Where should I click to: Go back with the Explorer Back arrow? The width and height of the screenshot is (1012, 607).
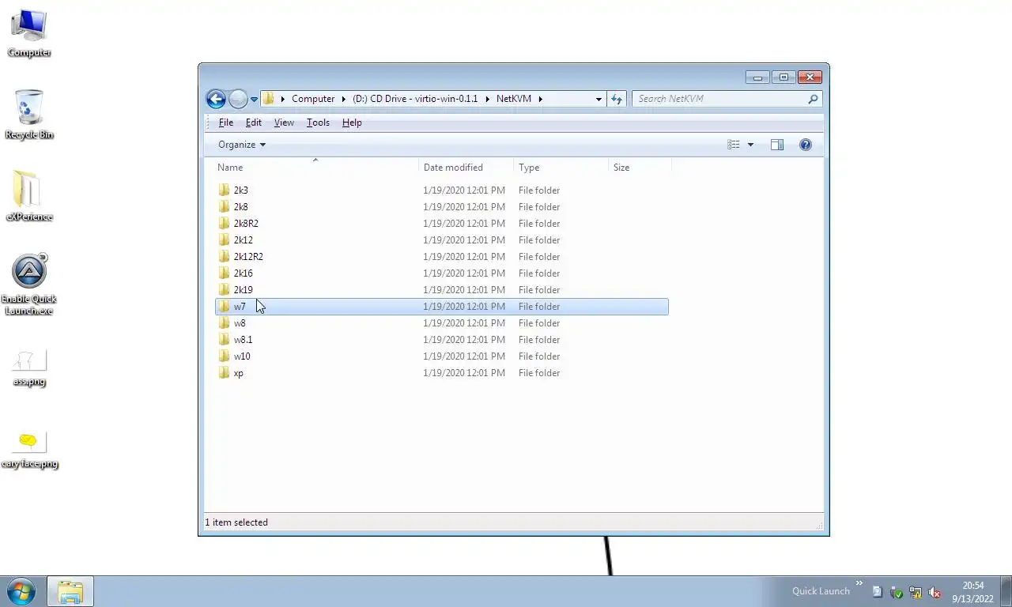click(x=216, y=99)
